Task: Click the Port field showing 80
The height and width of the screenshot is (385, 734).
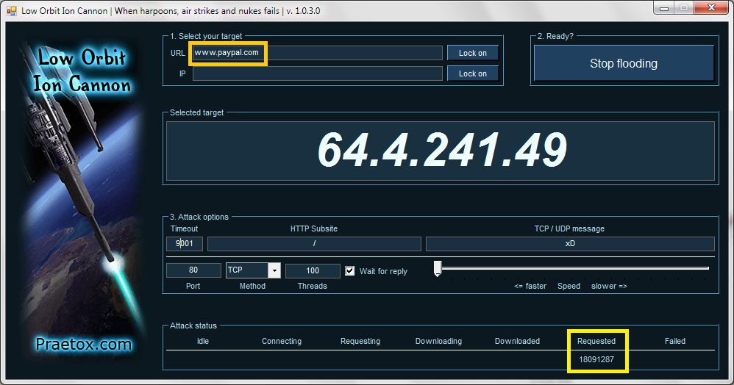Action: point(193,270)
